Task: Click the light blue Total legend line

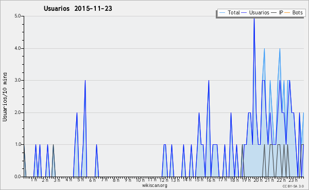Action: 222,13
